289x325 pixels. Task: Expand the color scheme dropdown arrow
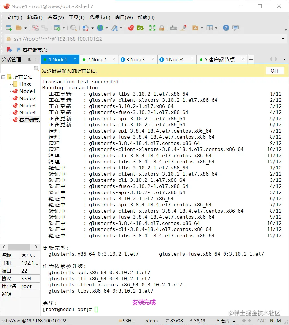coord(92,28)
